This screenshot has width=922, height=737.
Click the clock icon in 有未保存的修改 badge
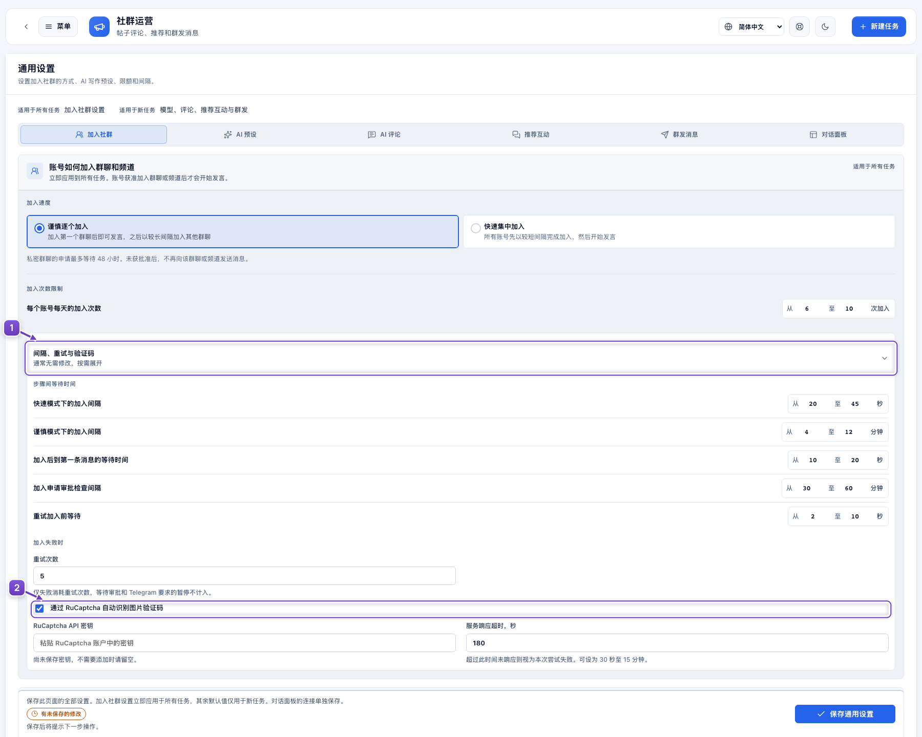pyautogui.click(x=35, y=714)
